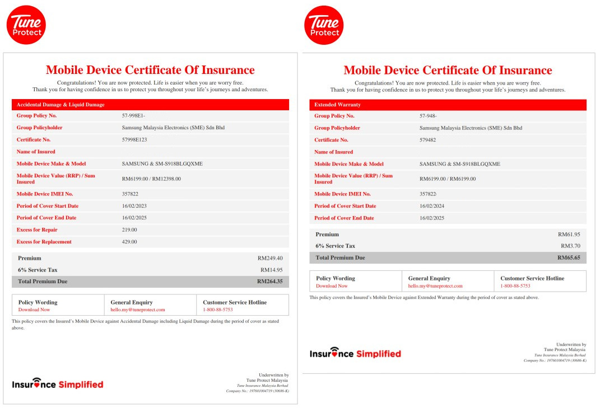Click total premium due 'RM264.35'

(269, 282)
